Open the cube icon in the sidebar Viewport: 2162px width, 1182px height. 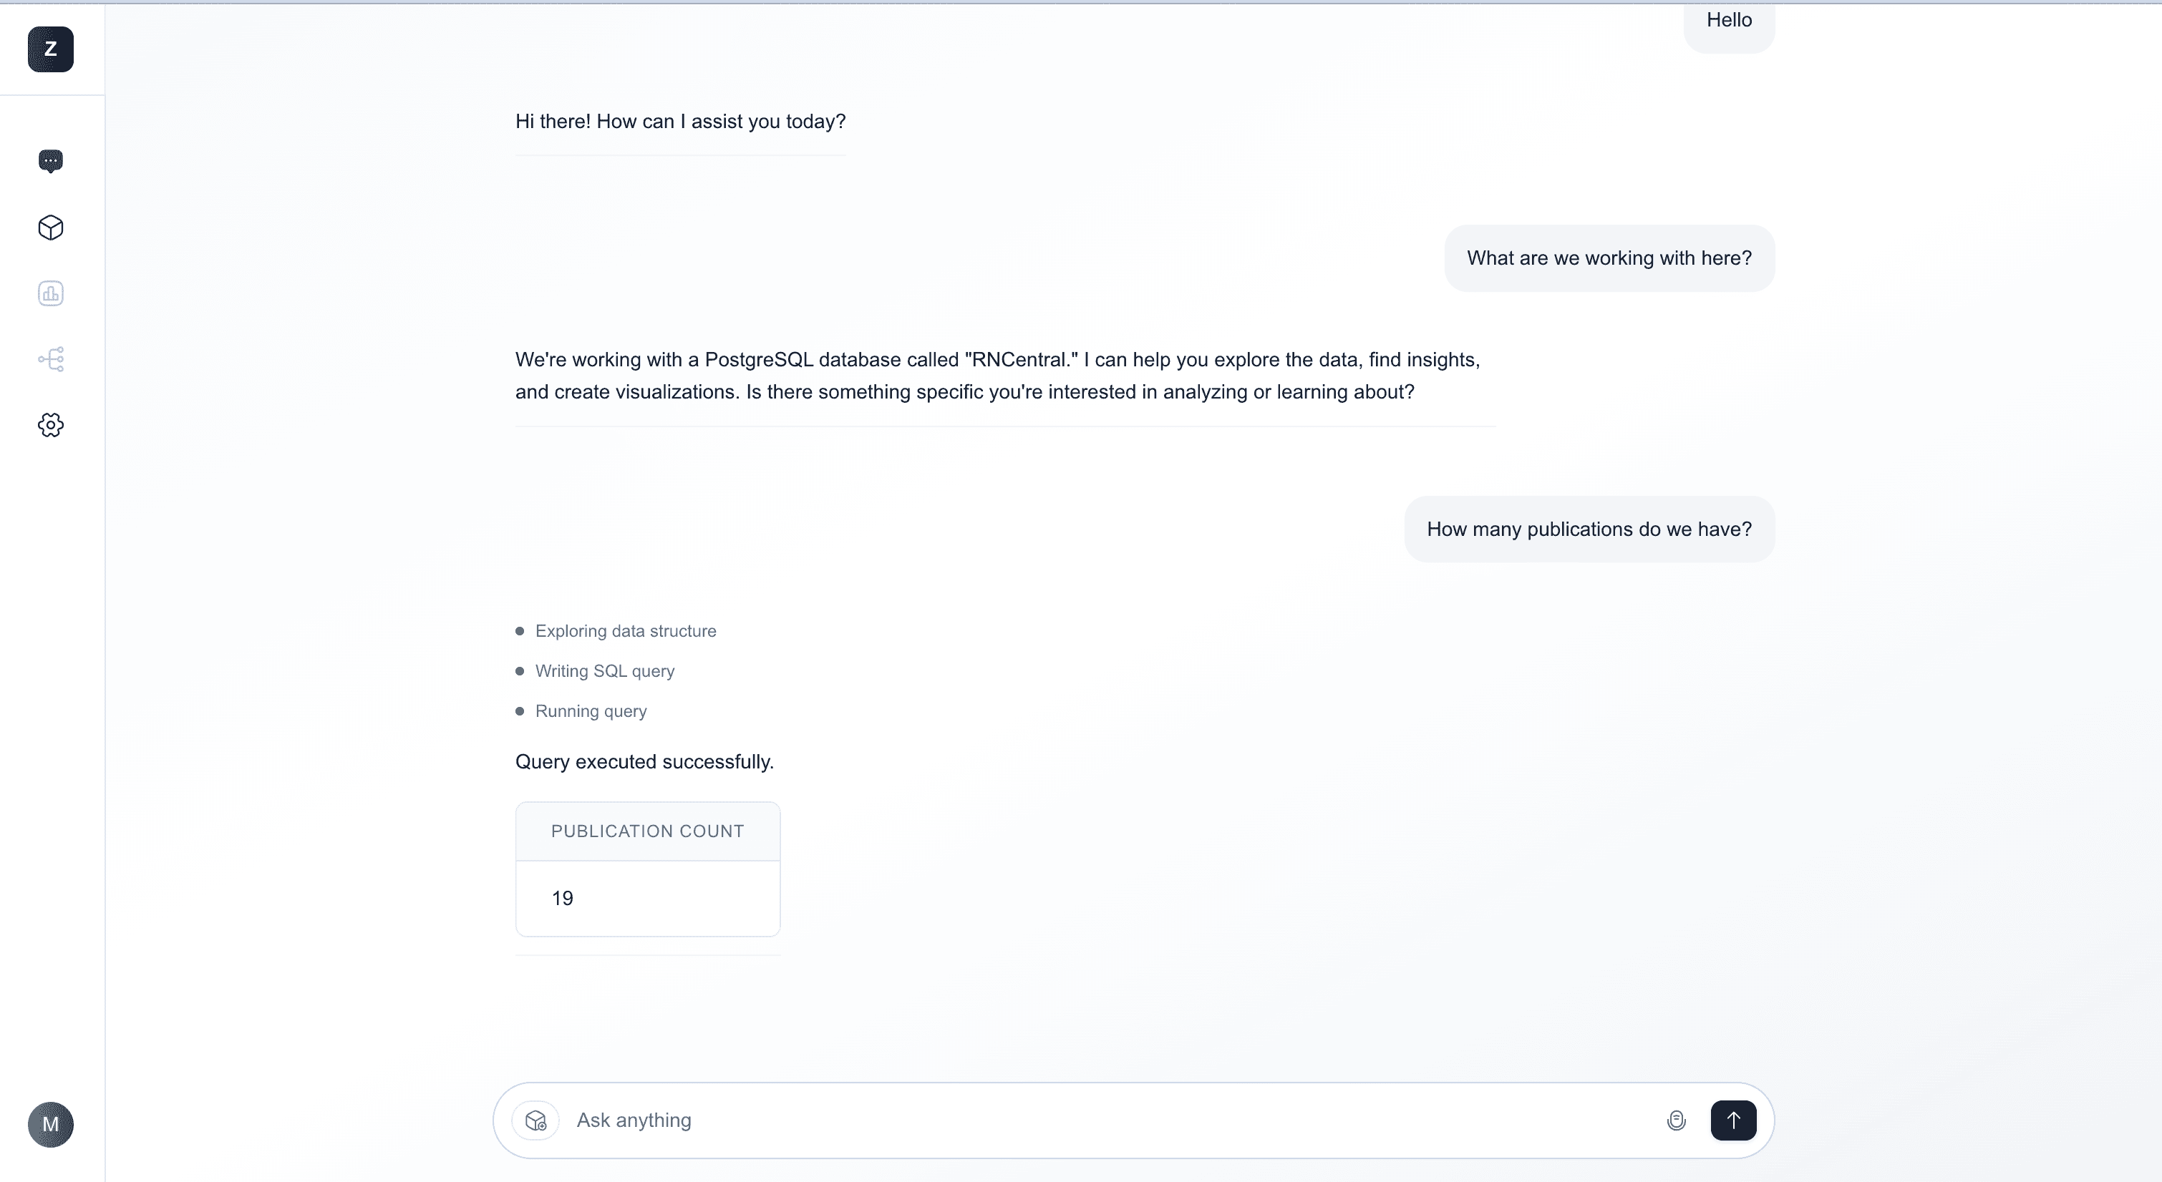[x=50, y=228]
